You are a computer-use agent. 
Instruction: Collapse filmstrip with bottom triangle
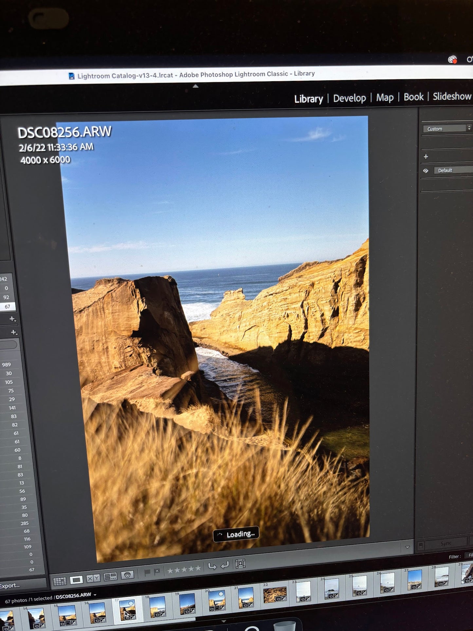coord(224,621)
